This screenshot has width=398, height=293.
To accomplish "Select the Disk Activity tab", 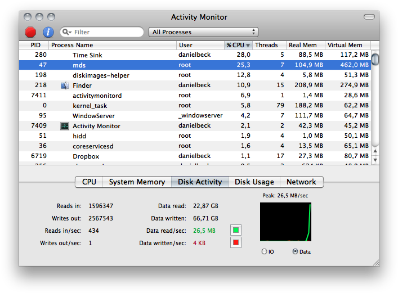I will [200, 182].
